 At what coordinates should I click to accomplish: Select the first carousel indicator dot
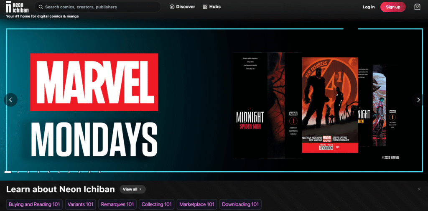(8, 172)
